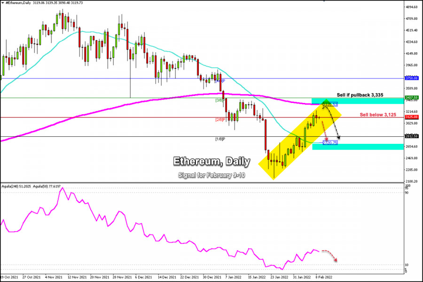Click the [2/8]P Murrey level label
Screen dimensions: 423x282
tap(220, 119)
